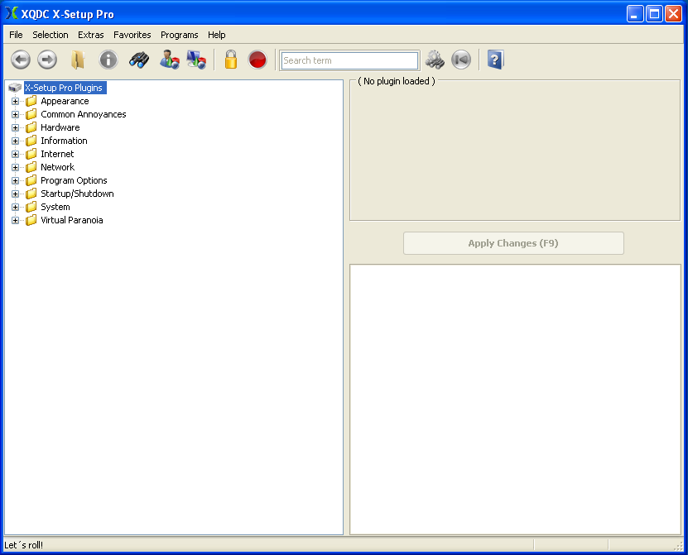
Task: Click the Virtual Paranoia folder icon
Action: click(31, 220)
